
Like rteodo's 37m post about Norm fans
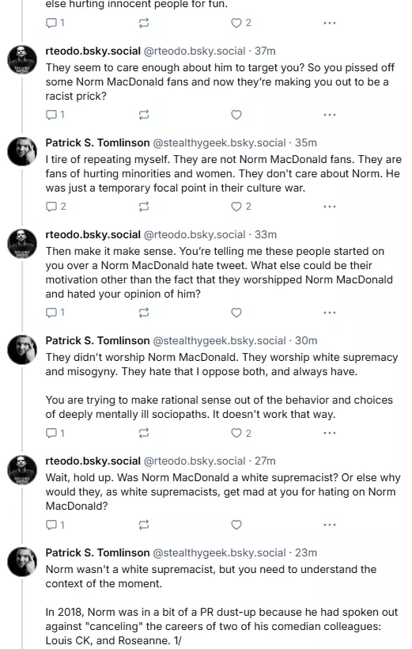[x=236, y=115]
